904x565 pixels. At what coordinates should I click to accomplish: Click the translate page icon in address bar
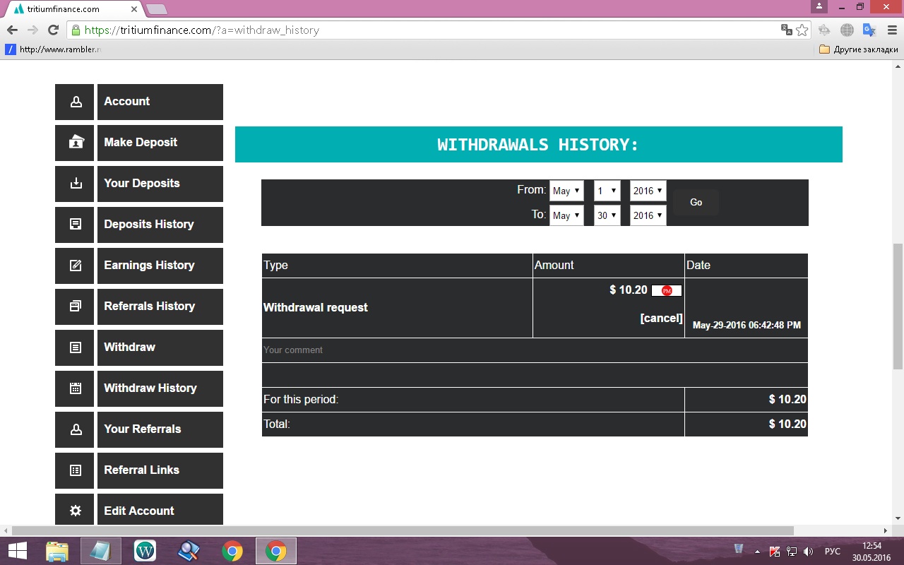coord(786,30)
